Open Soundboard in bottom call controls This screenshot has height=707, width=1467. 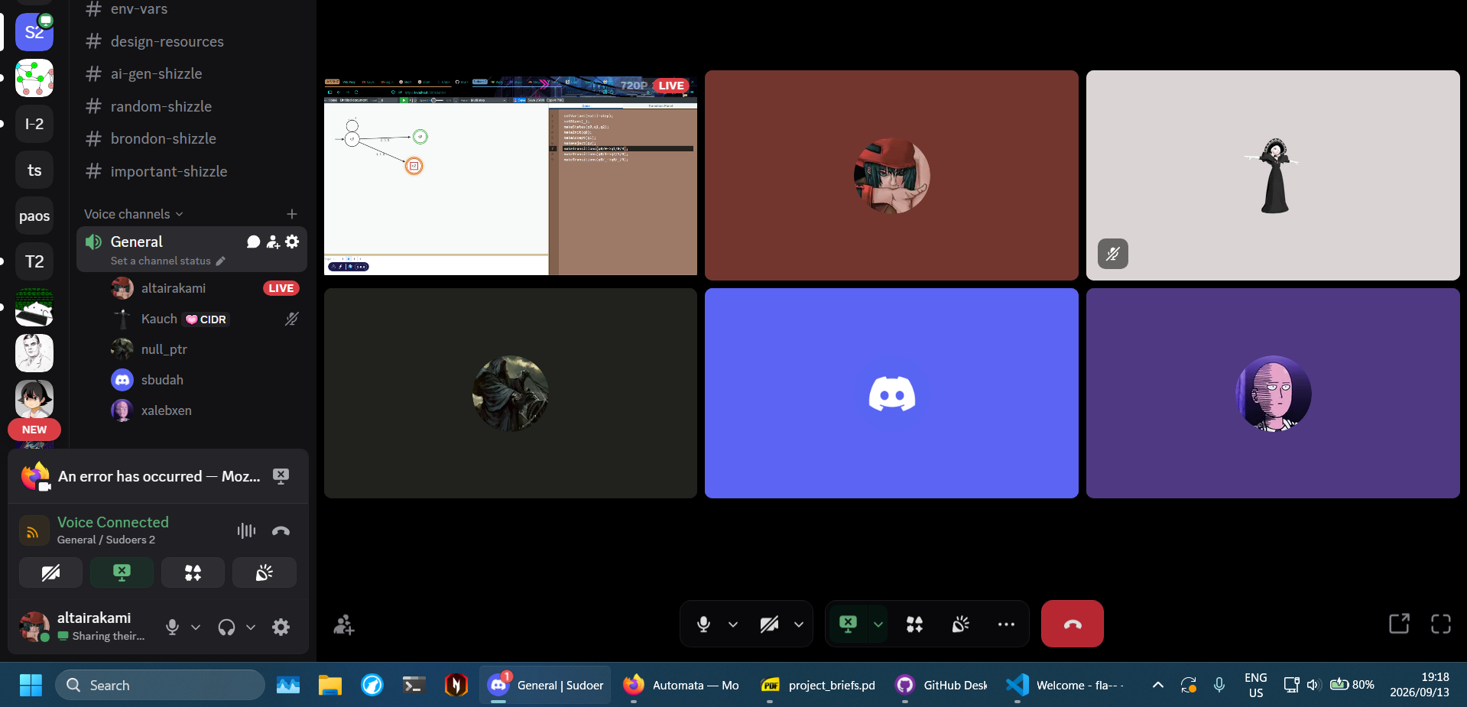pos(960,624)
